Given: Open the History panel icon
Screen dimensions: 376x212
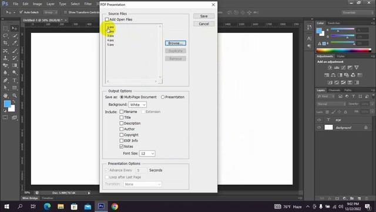Looking at the screenshot, I should pyautogui.click(x=309, y=27).
